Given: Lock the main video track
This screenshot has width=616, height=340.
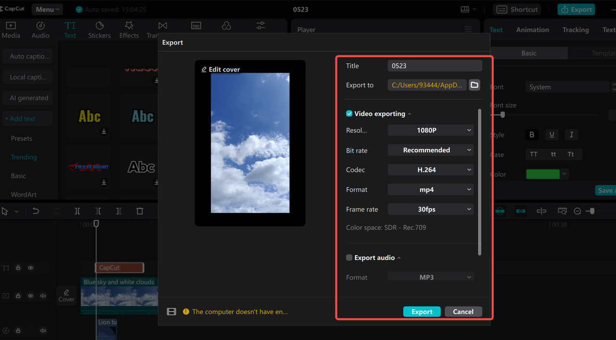Looking at the screenshot, I should point(18,296).
